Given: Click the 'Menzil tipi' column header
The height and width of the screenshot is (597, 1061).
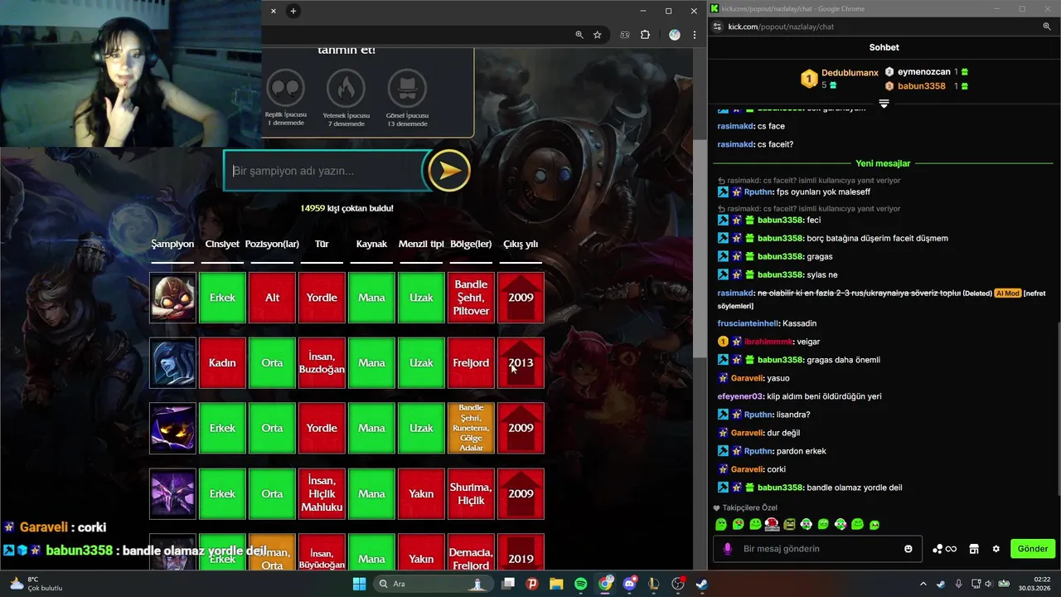Looking at the screenshot, I should [421, 244].
